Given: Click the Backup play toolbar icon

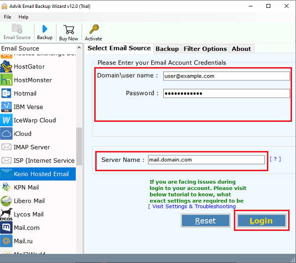Looking at the screenshot, I should [x=45, y=29].
